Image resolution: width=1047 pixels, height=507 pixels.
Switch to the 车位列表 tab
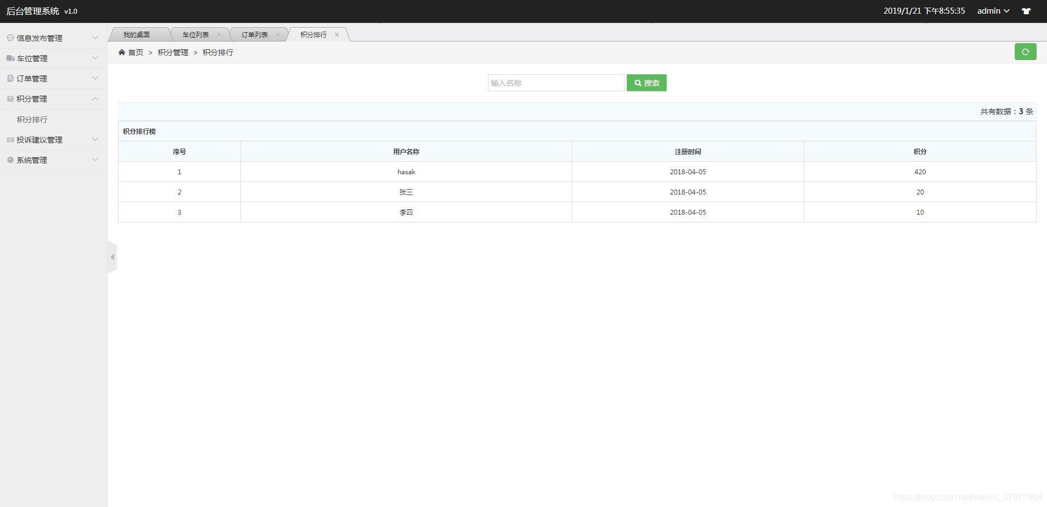[x=196, y=34]
